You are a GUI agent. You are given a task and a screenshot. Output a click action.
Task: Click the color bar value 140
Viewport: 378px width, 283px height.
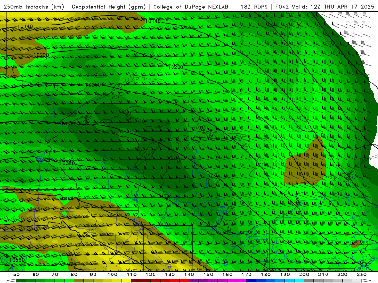(189, 275)
